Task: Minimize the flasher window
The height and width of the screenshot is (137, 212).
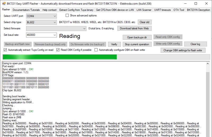Action: [185, 3]
